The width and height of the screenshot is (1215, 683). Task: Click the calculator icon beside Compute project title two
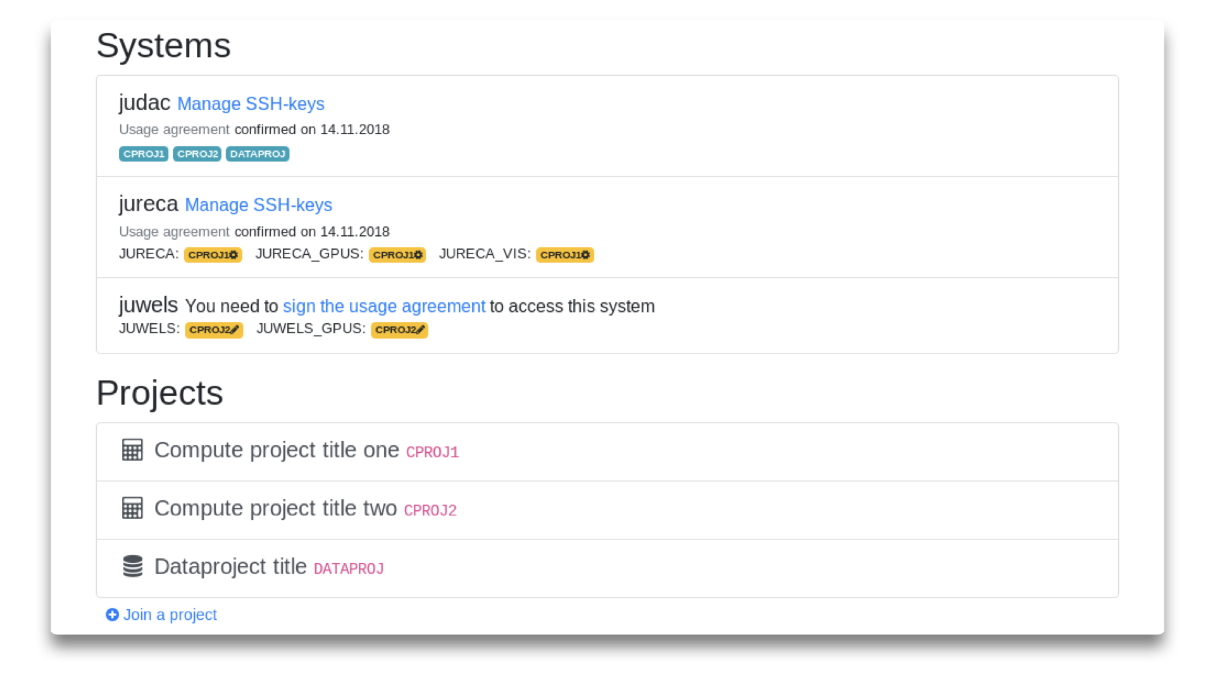132,508
